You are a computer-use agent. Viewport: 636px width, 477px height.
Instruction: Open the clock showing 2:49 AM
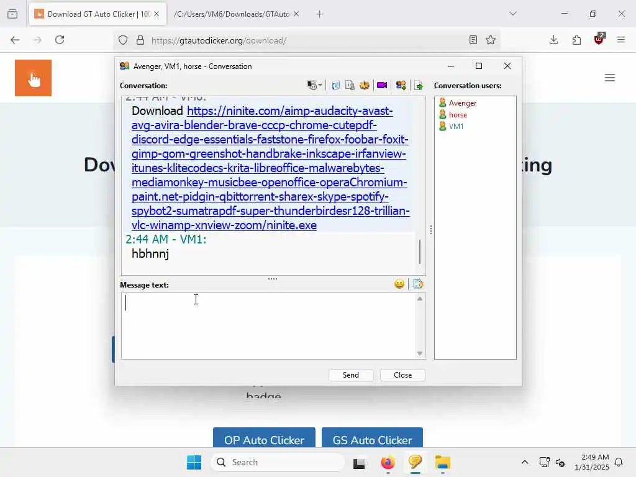tap(591, 462)
